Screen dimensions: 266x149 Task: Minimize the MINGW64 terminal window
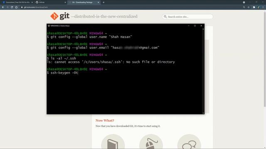tap(189, 26)
